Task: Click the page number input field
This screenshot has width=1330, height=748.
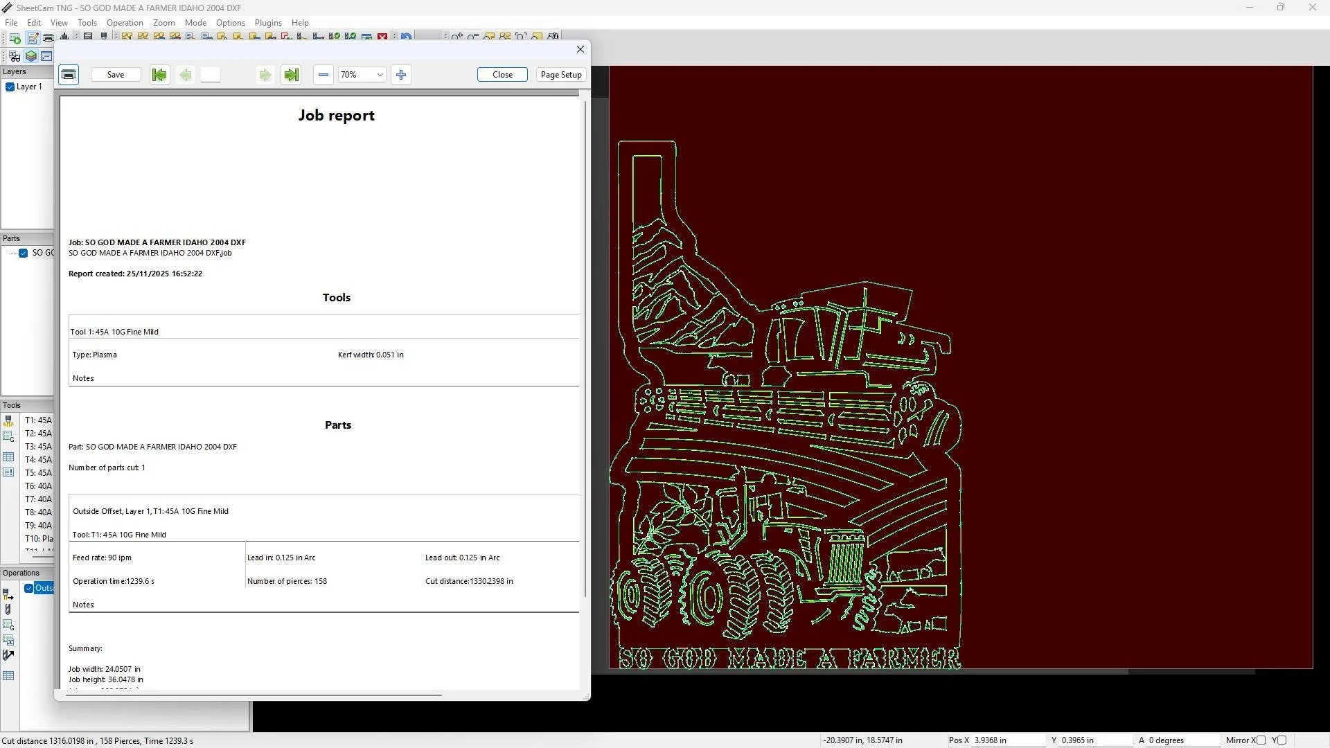Action: pos(211,75)
